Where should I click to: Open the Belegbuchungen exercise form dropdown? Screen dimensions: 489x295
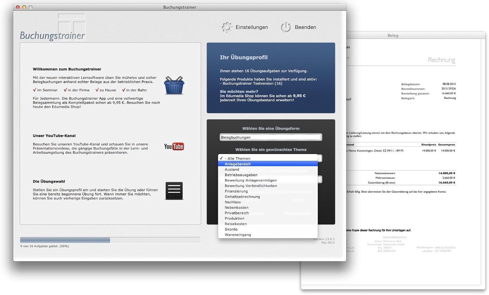point(271,137)
